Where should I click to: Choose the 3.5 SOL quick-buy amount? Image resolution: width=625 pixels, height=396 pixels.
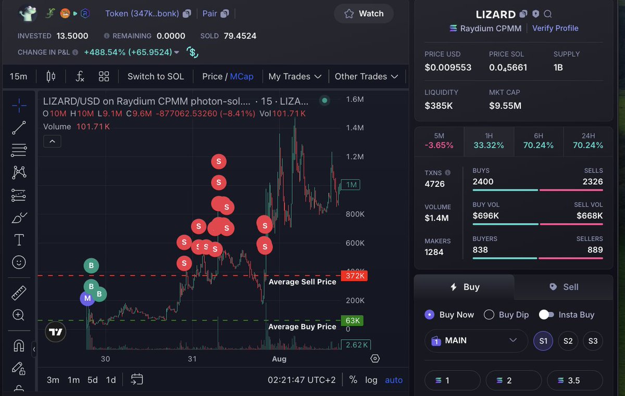click(x=575, y=380)
